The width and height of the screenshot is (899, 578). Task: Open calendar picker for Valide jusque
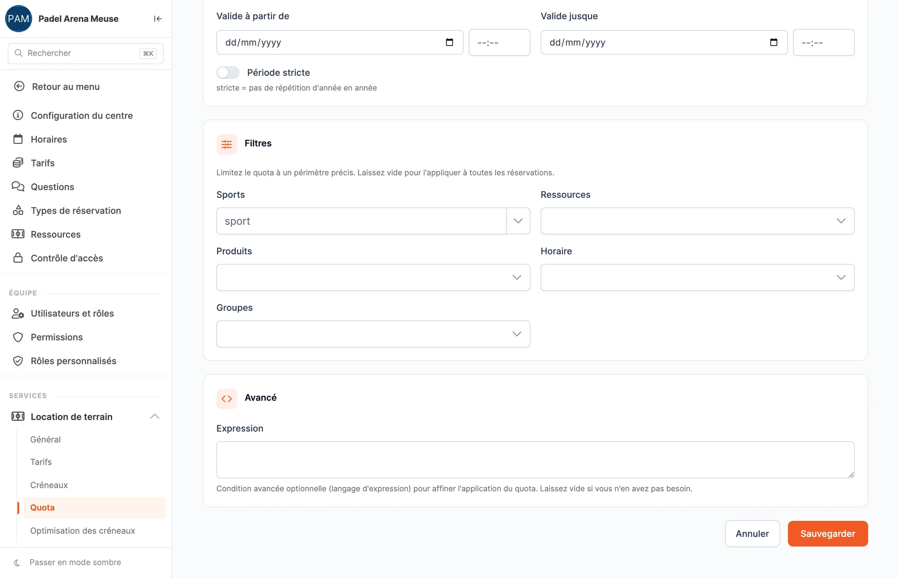tap(773, 42)
